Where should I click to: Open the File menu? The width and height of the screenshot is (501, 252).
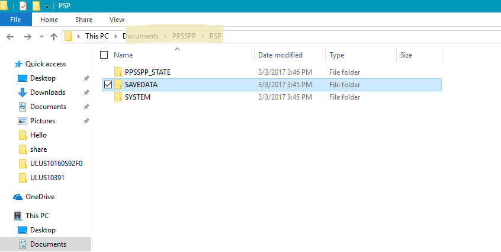coord(16,20)
